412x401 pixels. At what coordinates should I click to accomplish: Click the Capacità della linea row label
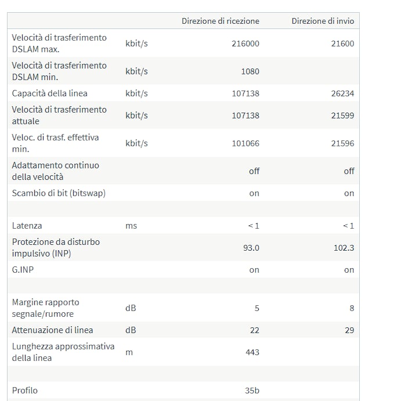(x=50, y=93)
